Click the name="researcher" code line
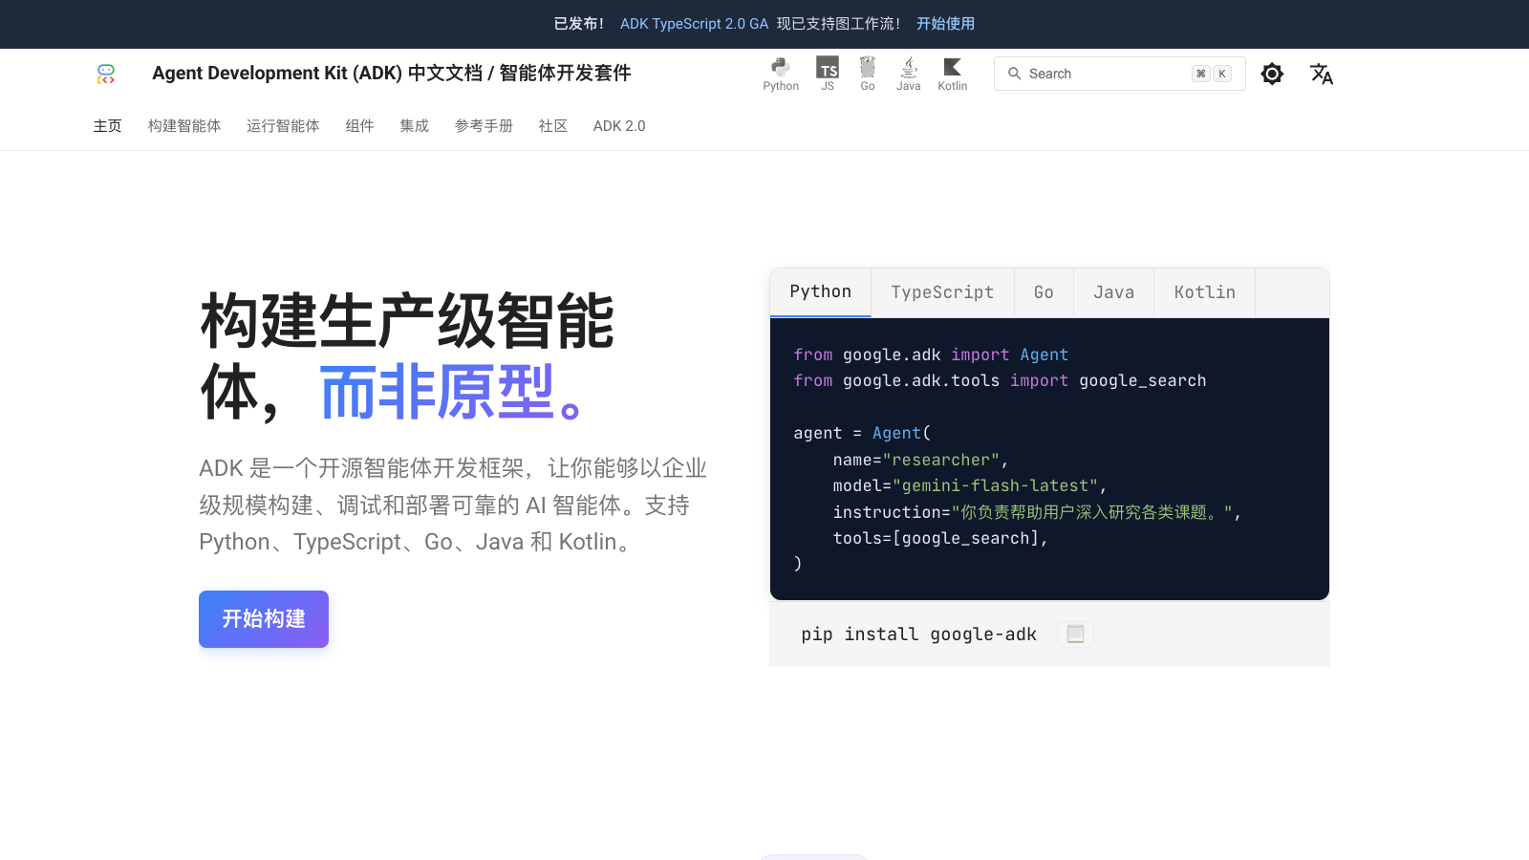This screenshot has height=860, width=1529. click(920, 460)
